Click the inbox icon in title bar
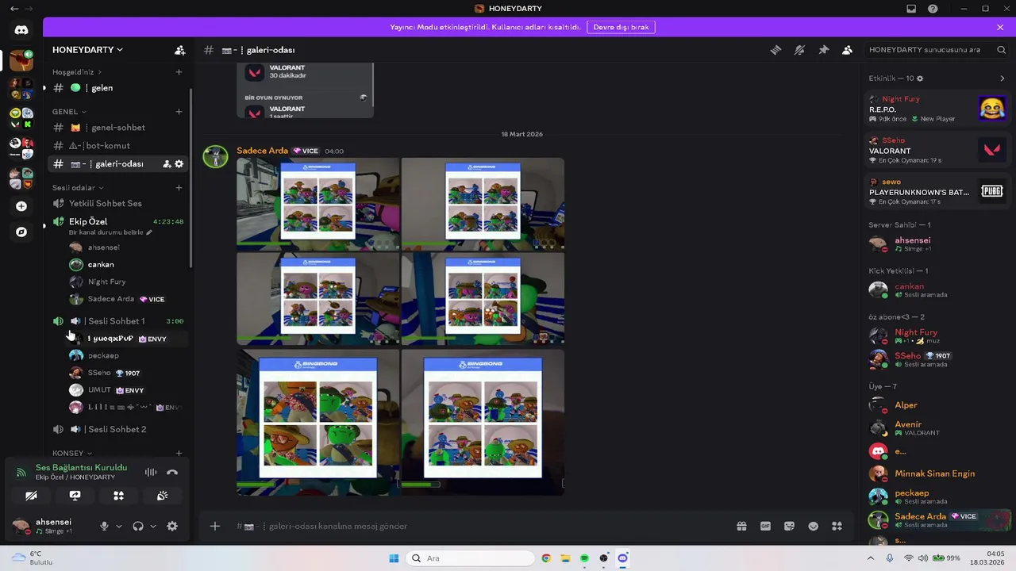This screenshot has width=1016, height=571. tap(911, 9)
